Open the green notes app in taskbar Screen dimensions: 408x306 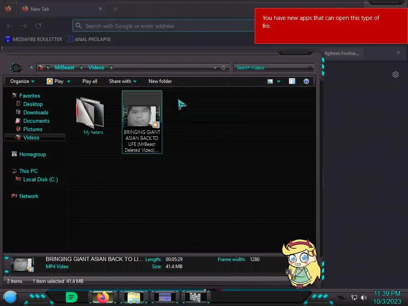[x=71, y=297]
